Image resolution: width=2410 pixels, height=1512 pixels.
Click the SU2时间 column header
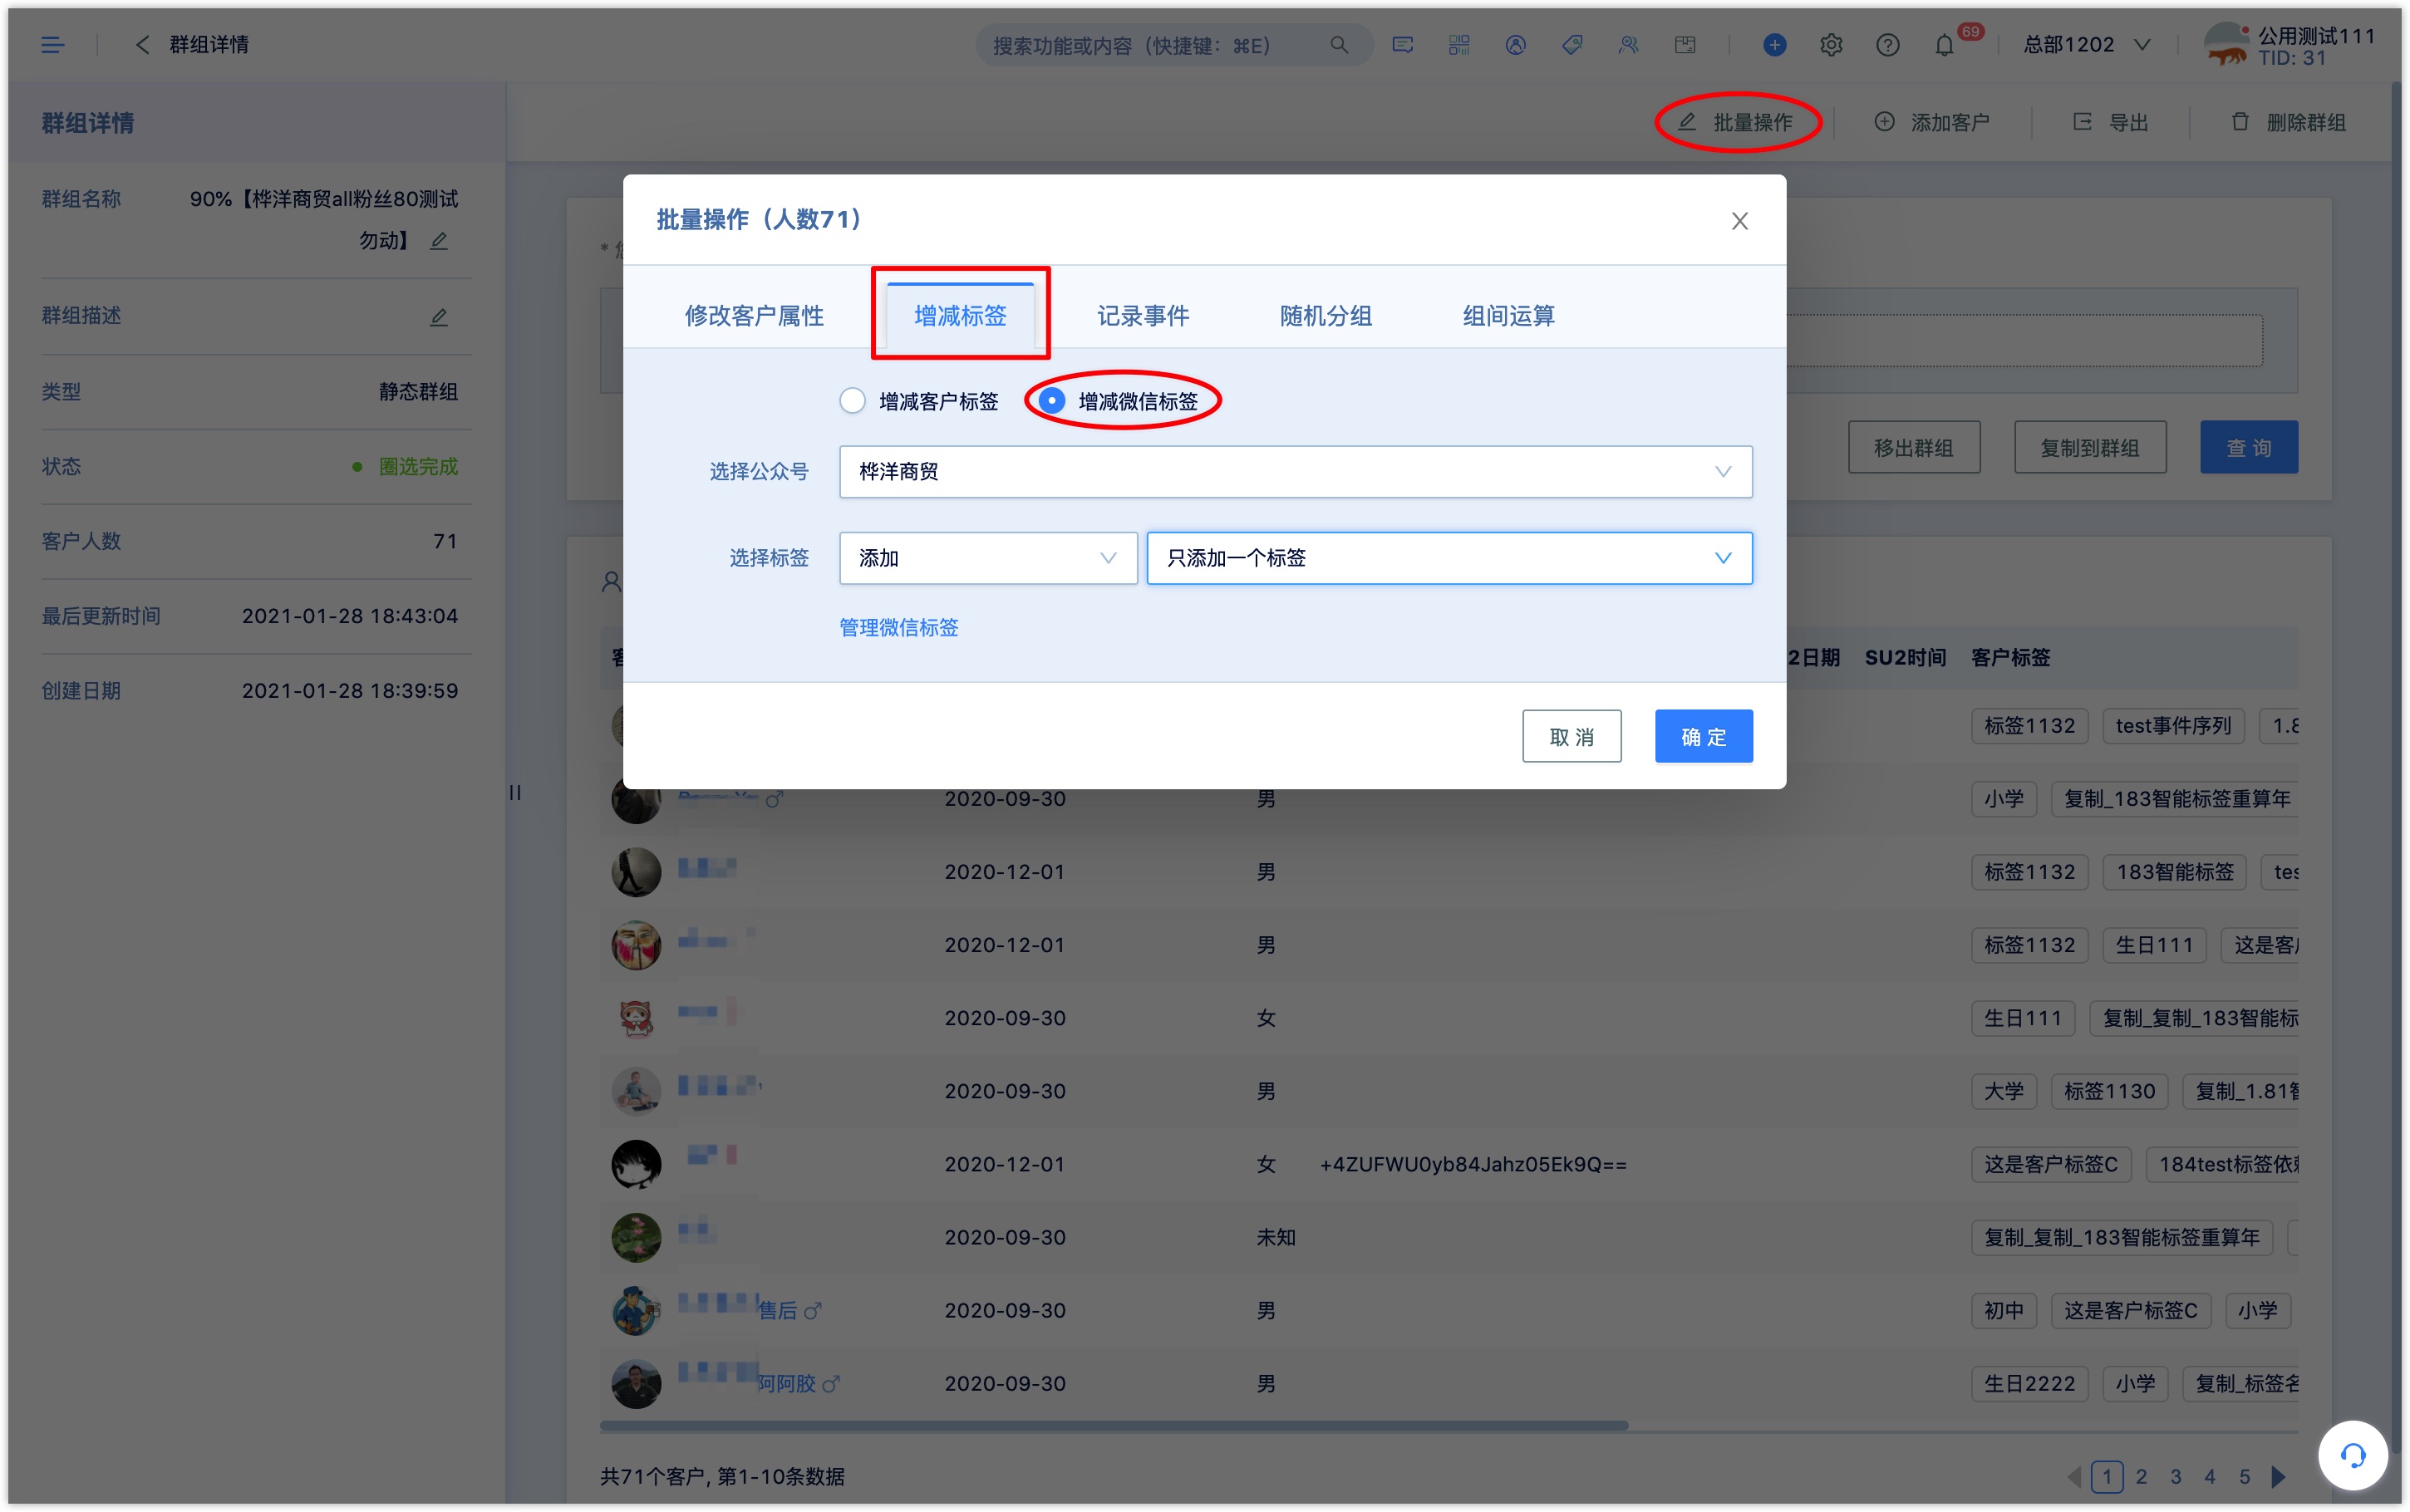click(x=1905, y=658)
